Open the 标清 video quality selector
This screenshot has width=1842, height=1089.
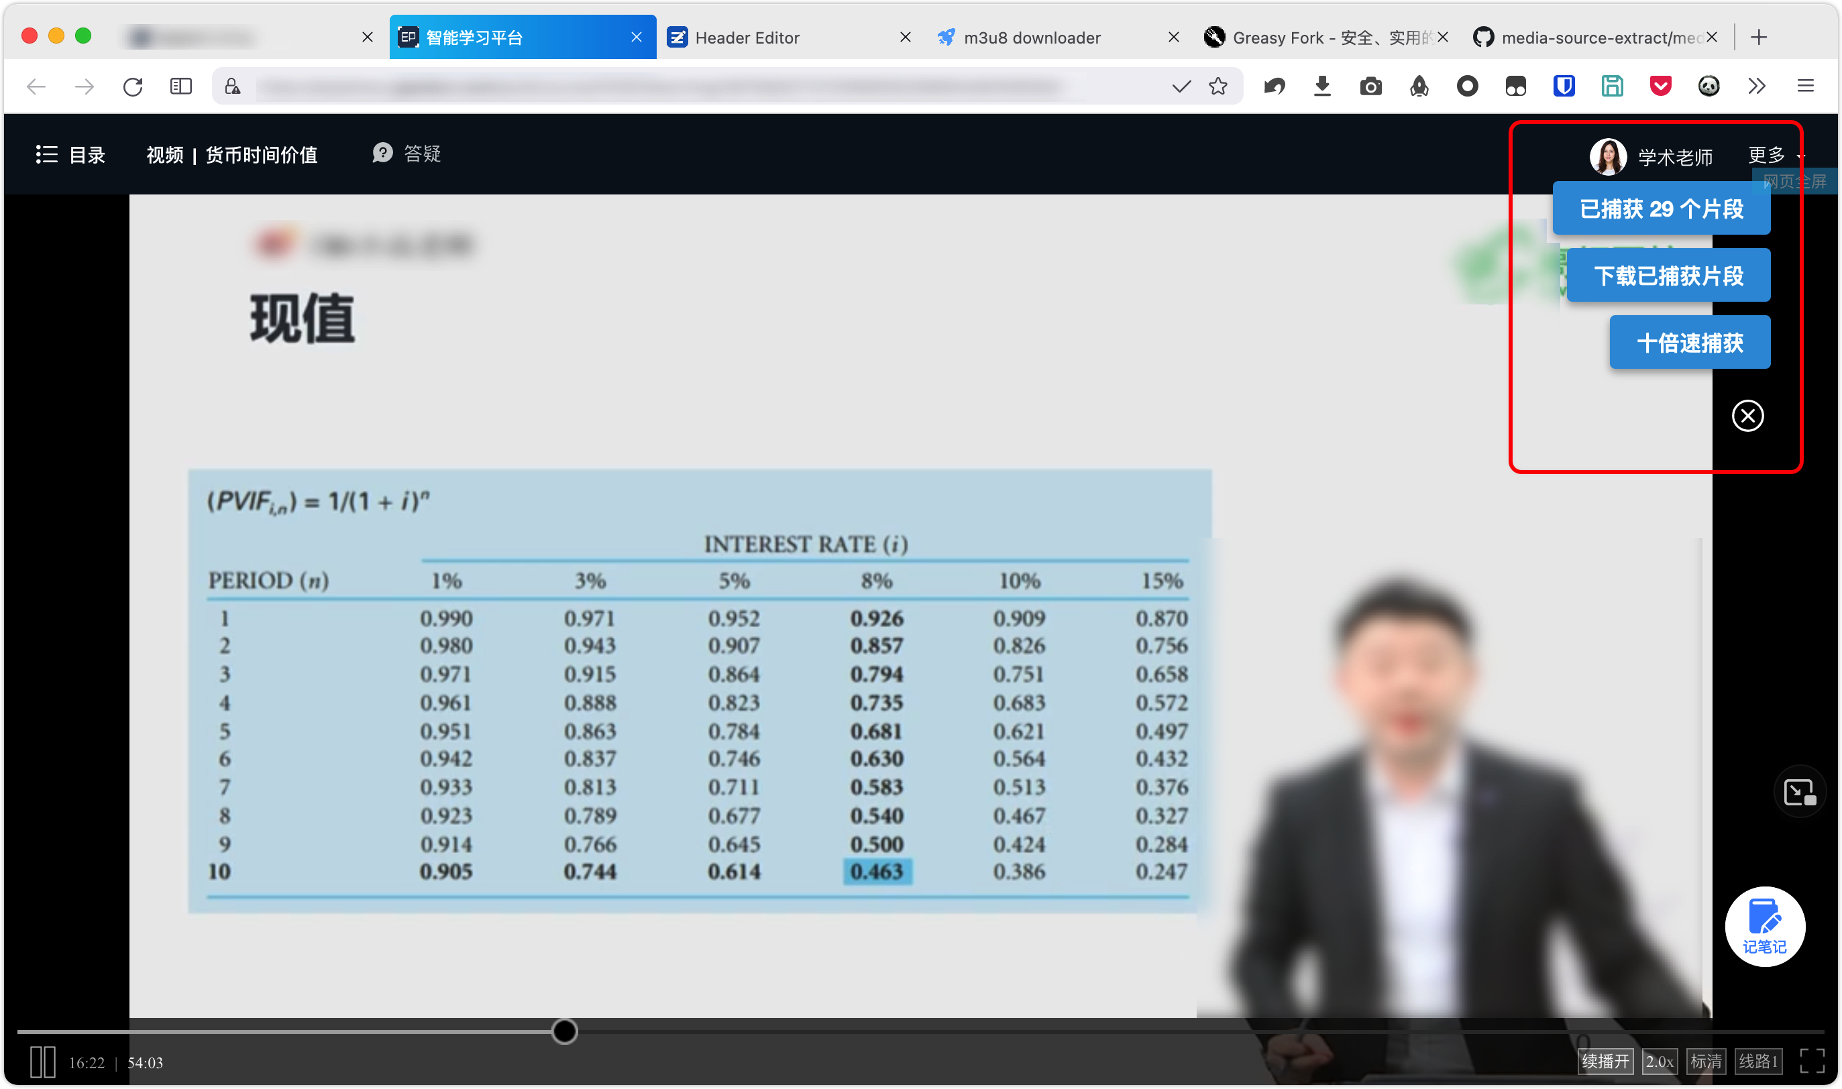[1706, 1061]
